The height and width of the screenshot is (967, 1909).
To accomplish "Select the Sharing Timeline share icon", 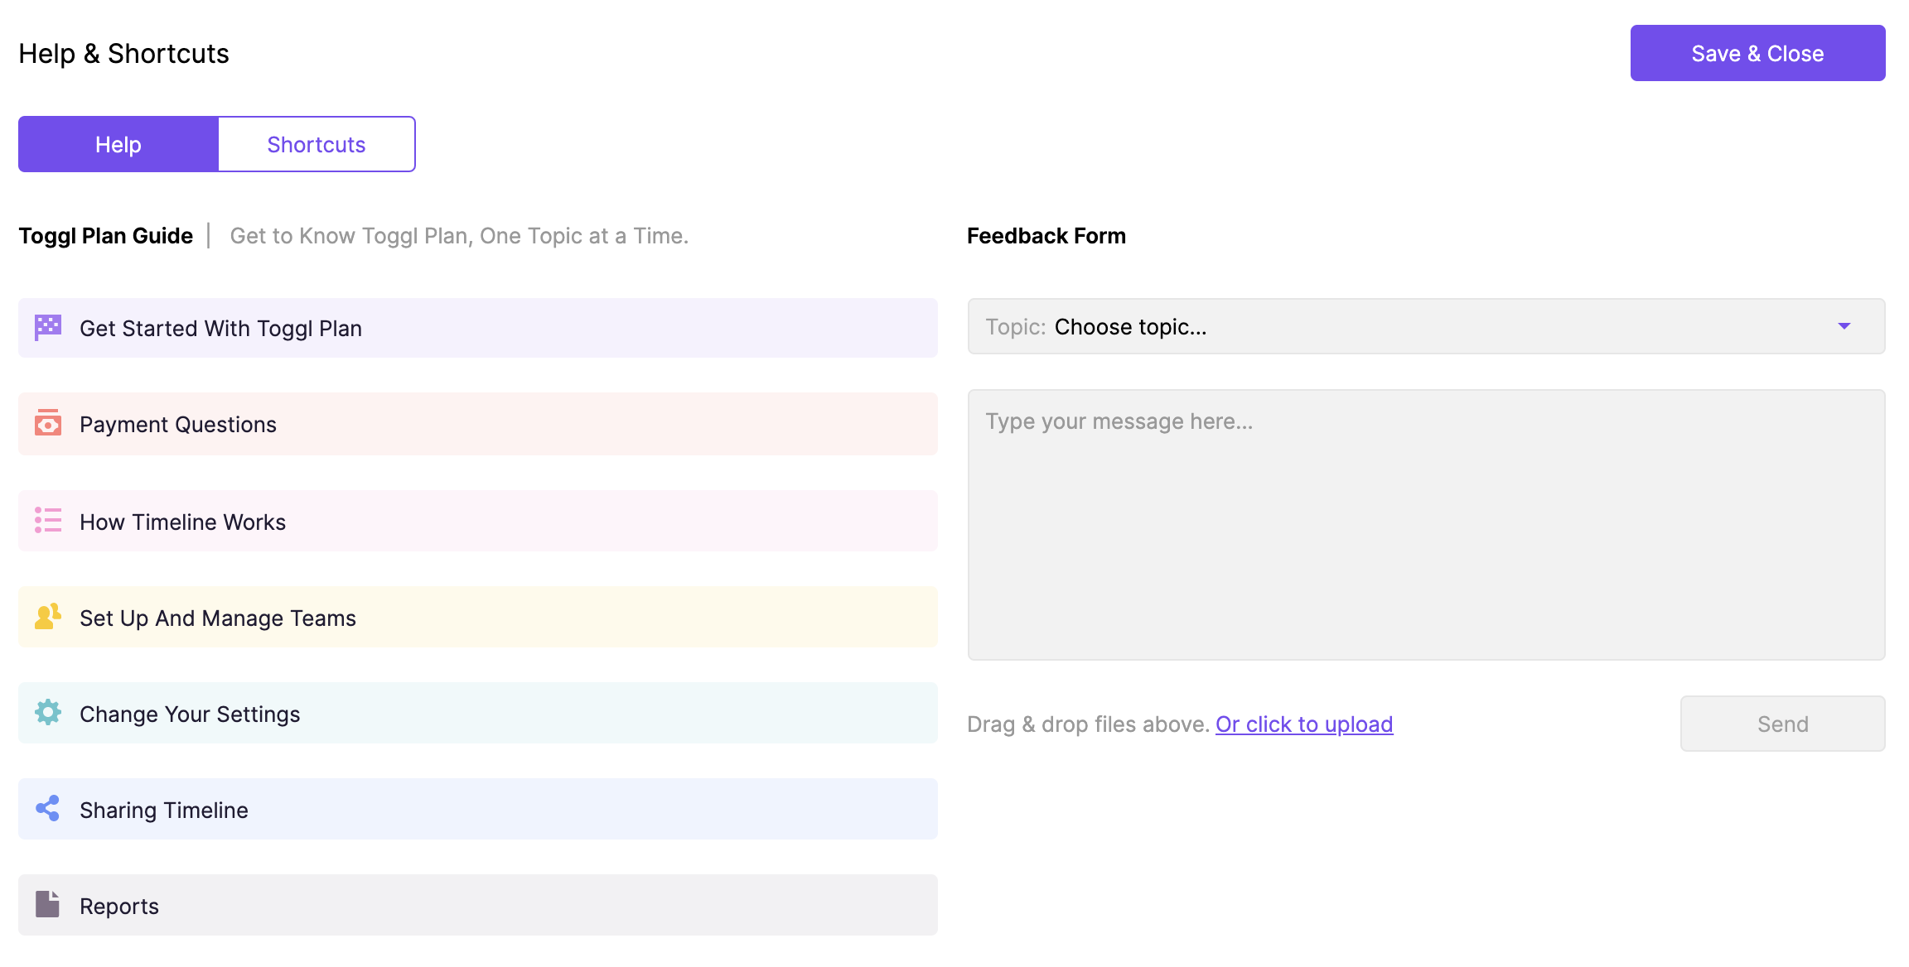I will pos(48,809).
